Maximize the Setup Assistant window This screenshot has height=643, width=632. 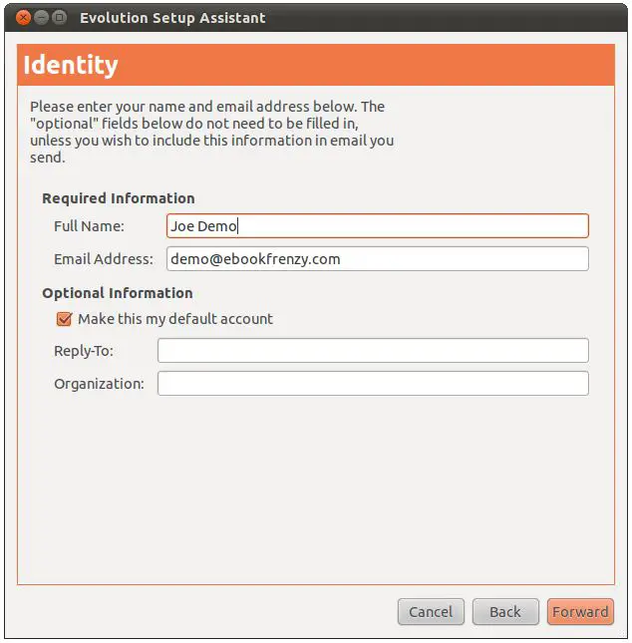(60, 17)
